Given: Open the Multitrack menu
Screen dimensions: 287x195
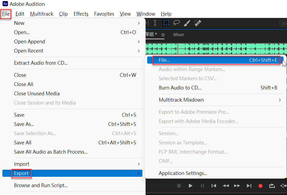Looking at the screenshot, I should (42, 14).
